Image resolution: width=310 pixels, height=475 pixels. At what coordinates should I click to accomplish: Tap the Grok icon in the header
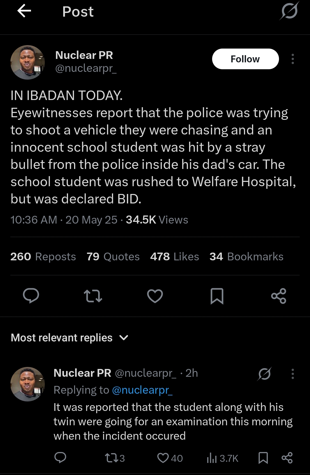point(289,11)
